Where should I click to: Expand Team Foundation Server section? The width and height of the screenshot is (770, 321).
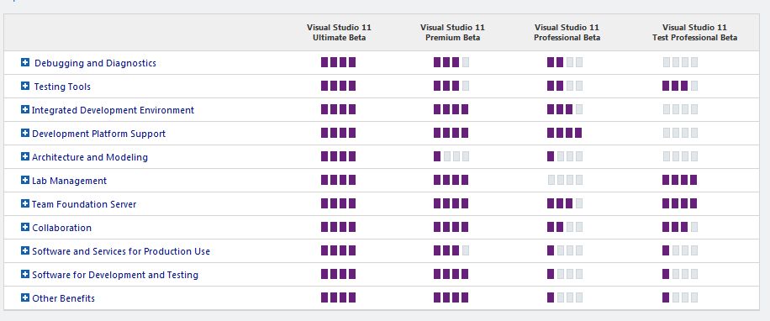click(x=25, y=203)
